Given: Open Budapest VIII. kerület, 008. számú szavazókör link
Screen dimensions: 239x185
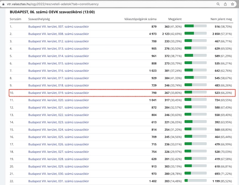Looking at the screenshot, I should 59,34.
